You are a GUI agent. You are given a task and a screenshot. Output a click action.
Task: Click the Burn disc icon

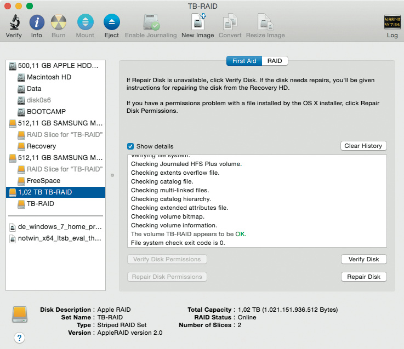(x=59, y=23)
